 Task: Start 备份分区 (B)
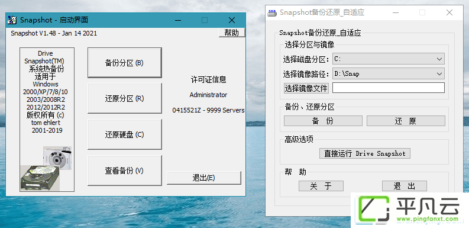point(124,63)
